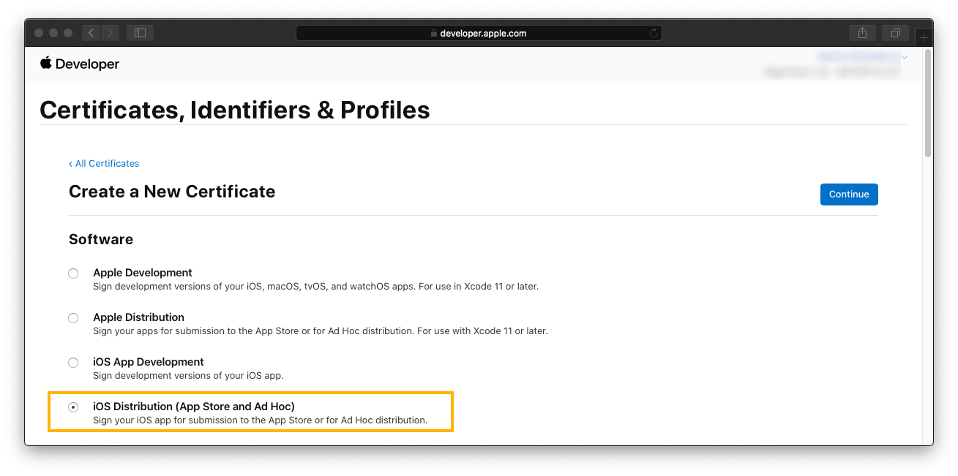
Task: Click the Certificates, Identifiers & Profiles heading
Action: pyautogui.click(x=235, y=110)
